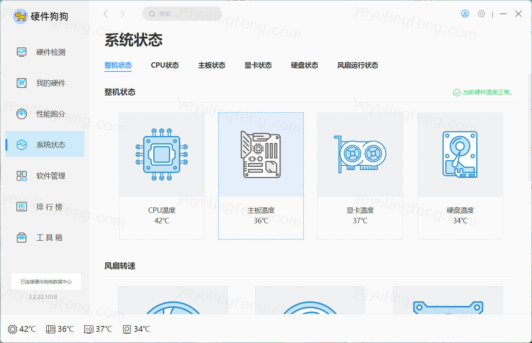This screenshot has height=343, width=532.
Task: Click the version number 3.2.22.1018
Action: coord(43,297)
